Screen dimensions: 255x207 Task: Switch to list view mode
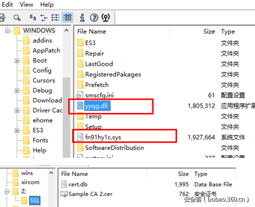pyautogui.click(x=55, y=17)
